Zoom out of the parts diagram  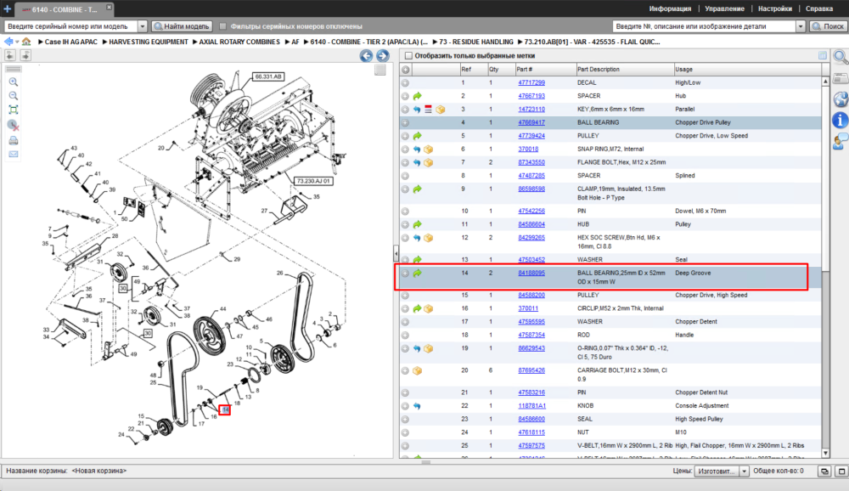click(14, 96)
